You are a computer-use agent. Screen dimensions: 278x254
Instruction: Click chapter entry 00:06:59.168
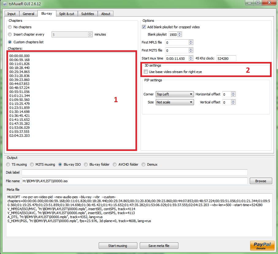[x=20, y=60]
